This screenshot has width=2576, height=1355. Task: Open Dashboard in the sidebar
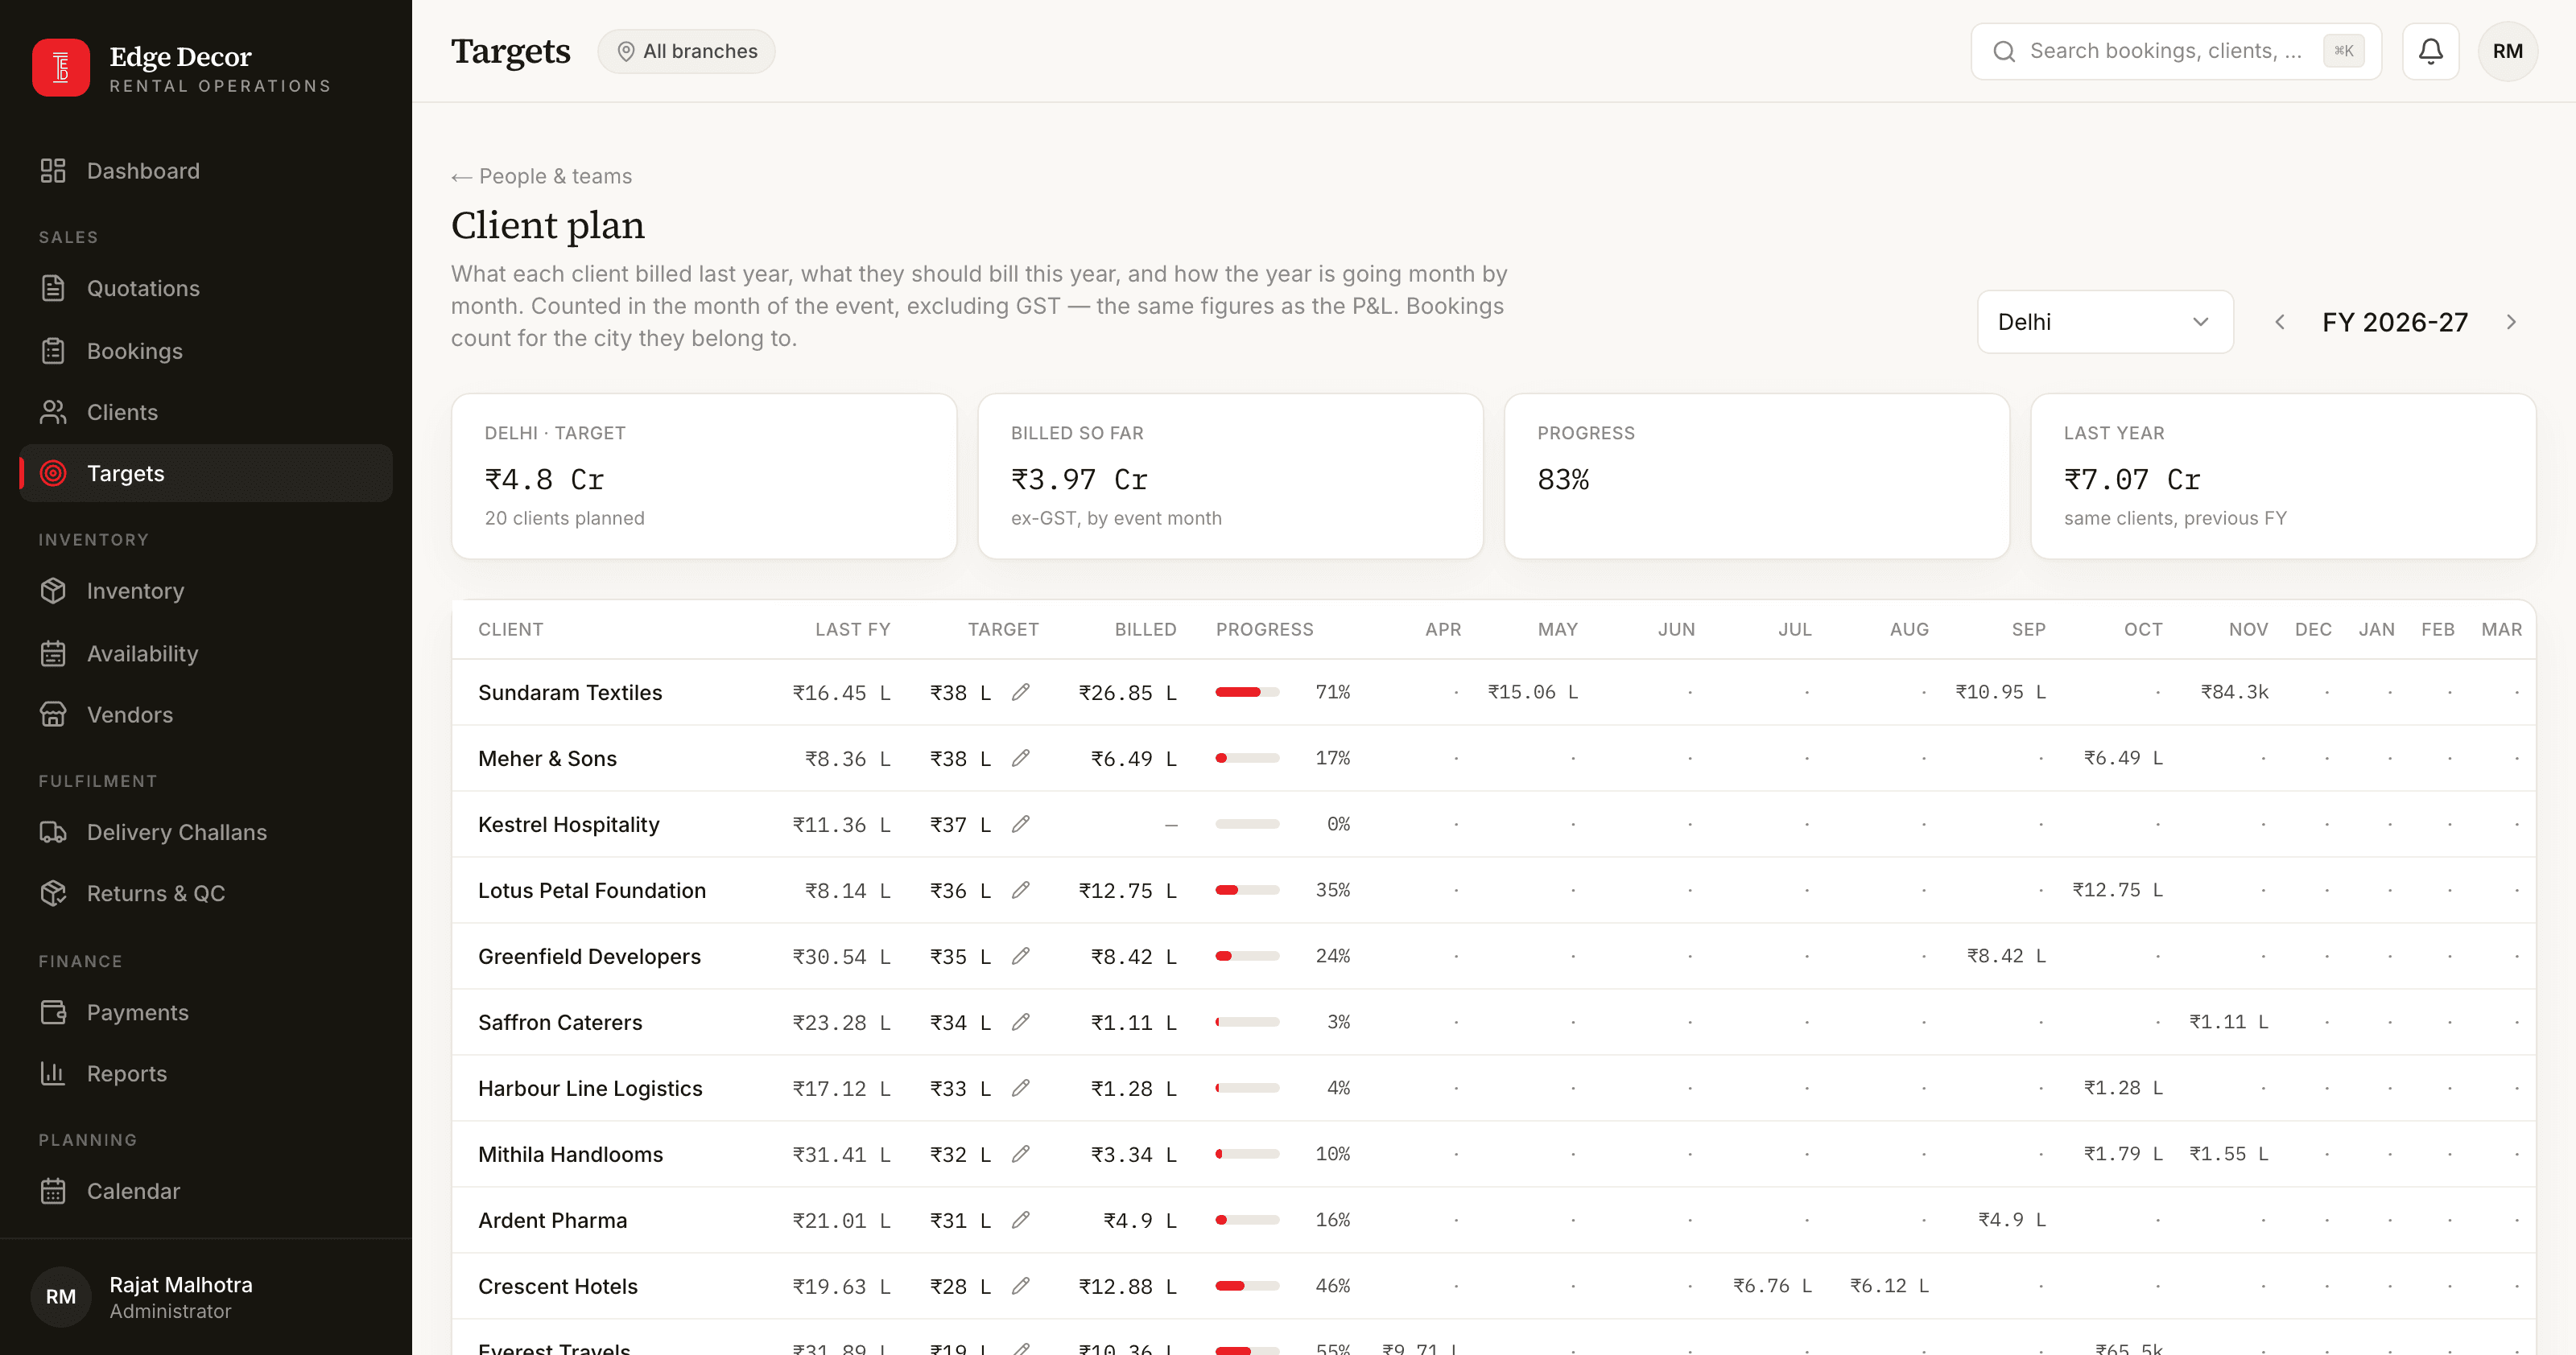[x=205, y=171]
